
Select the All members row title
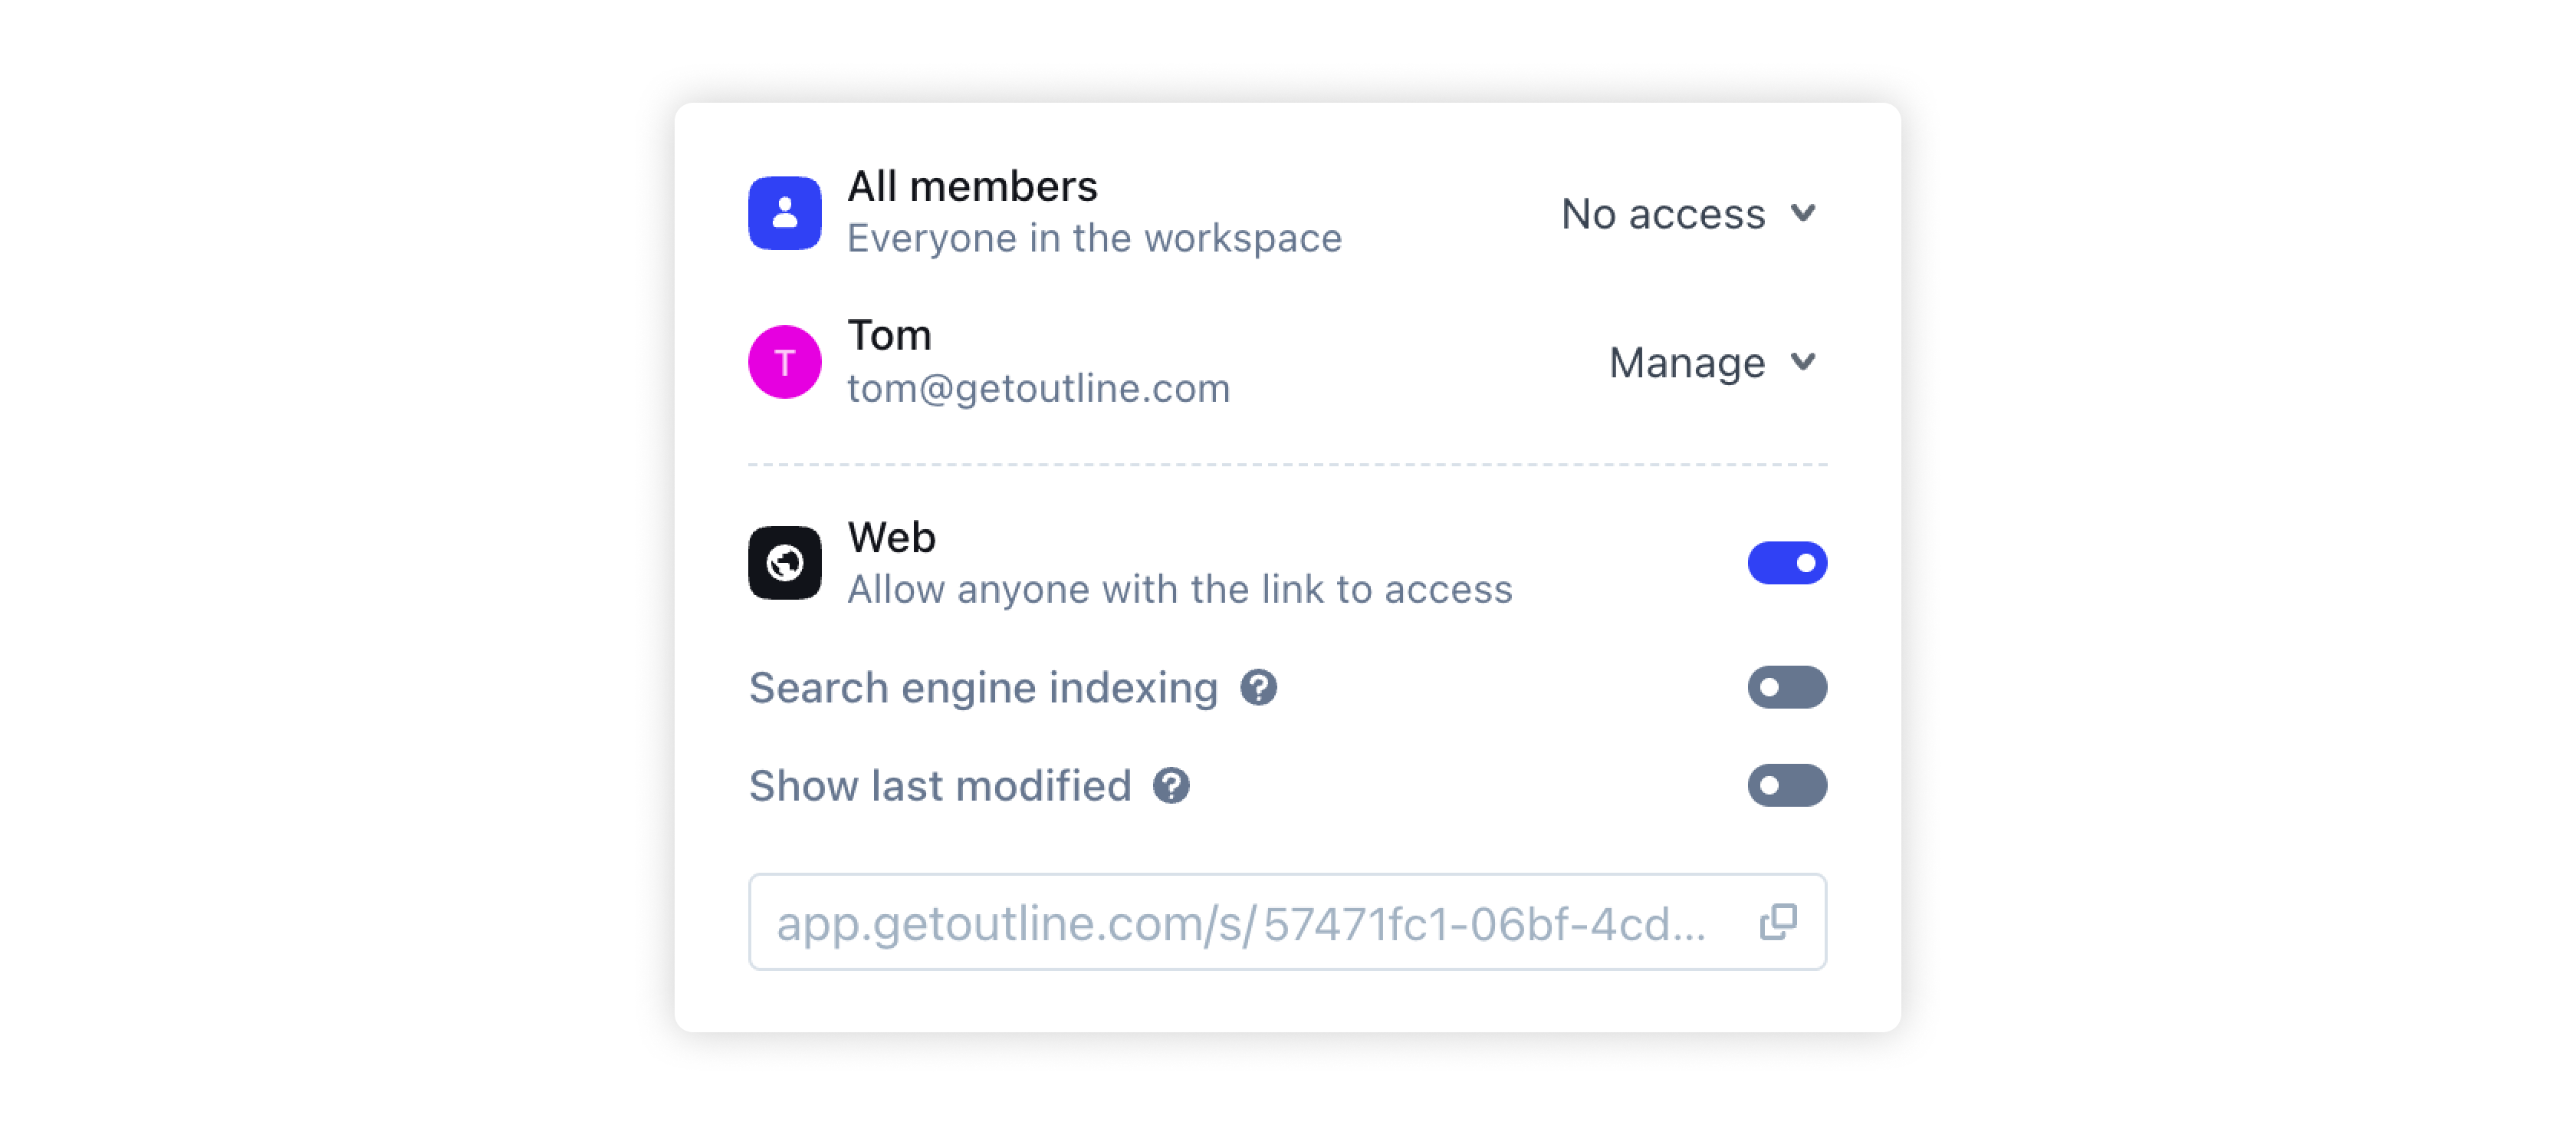pos(972,187)
